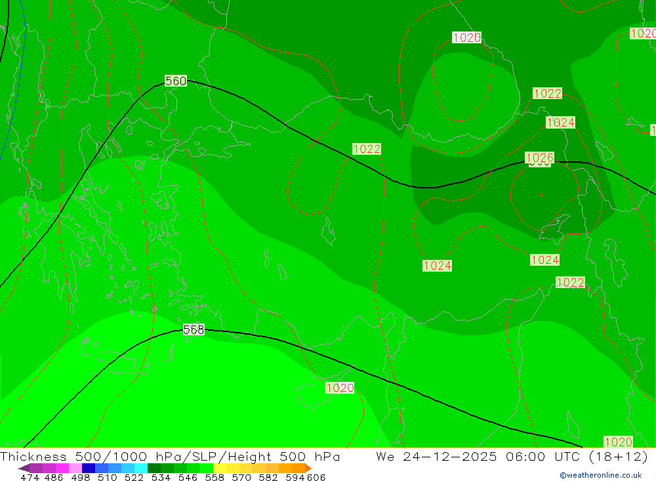The width and height of the screenshot is (656, 481).
Task: Click the first yellow swatch after green
Action: point(220,468)
